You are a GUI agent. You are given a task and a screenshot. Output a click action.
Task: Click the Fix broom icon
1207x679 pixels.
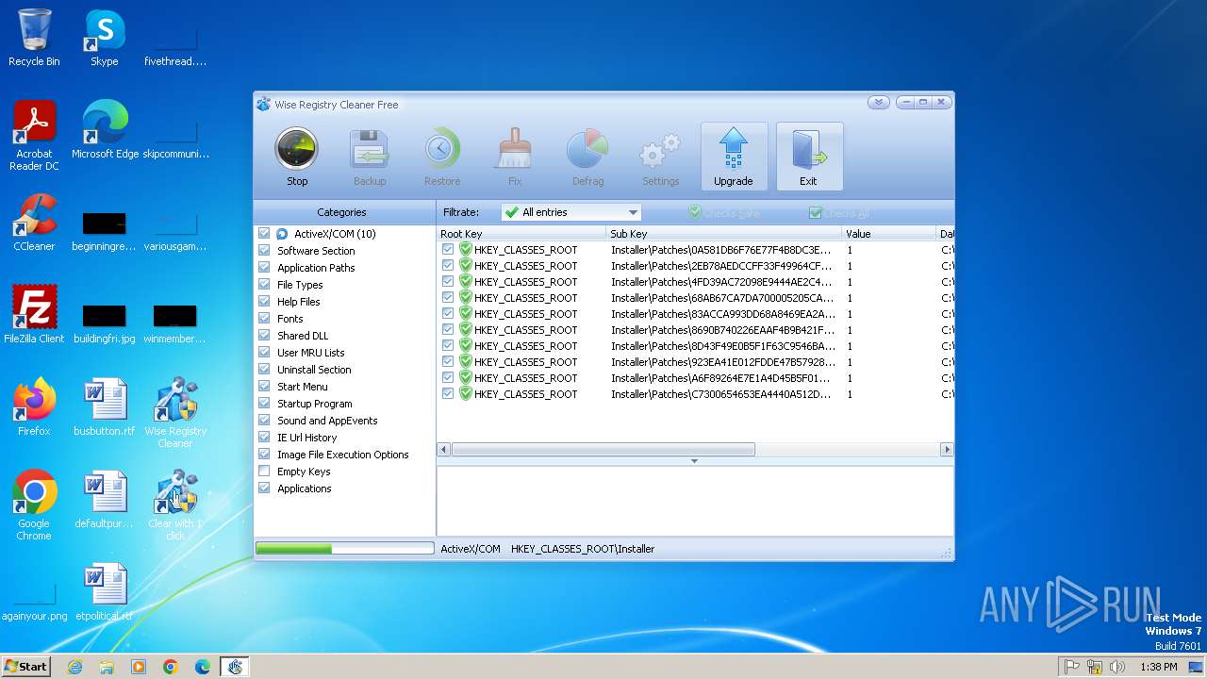(515, 157)
